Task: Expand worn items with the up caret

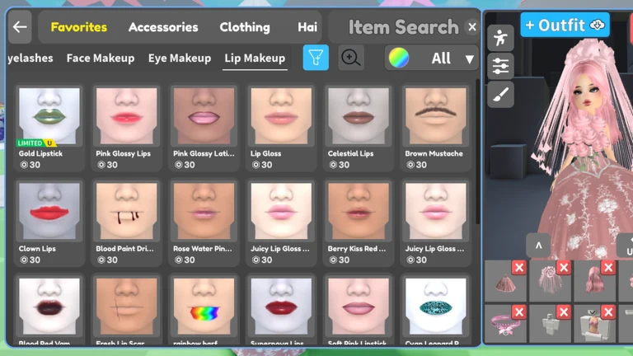Action: pyautogui.click(x=538, y=246)
